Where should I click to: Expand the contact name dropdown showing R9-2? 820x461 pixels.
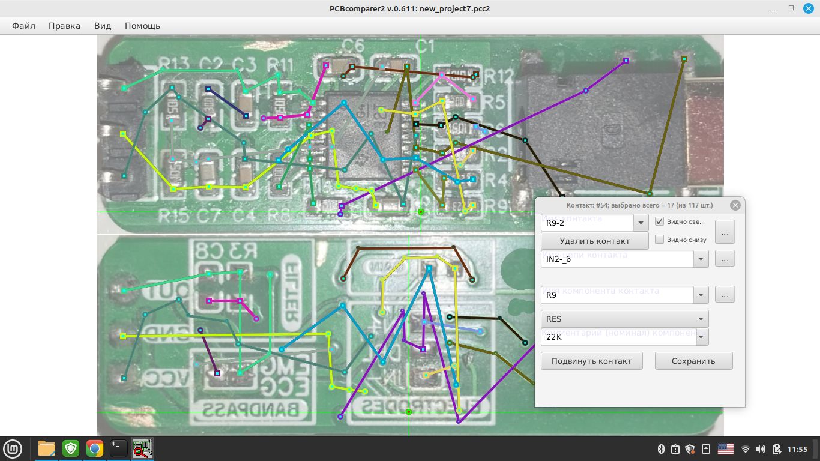point(641,223)
